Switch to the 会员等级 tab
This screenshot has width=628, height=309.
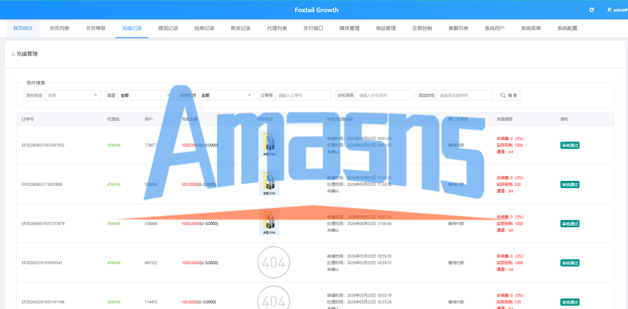[x=96, y=28]
